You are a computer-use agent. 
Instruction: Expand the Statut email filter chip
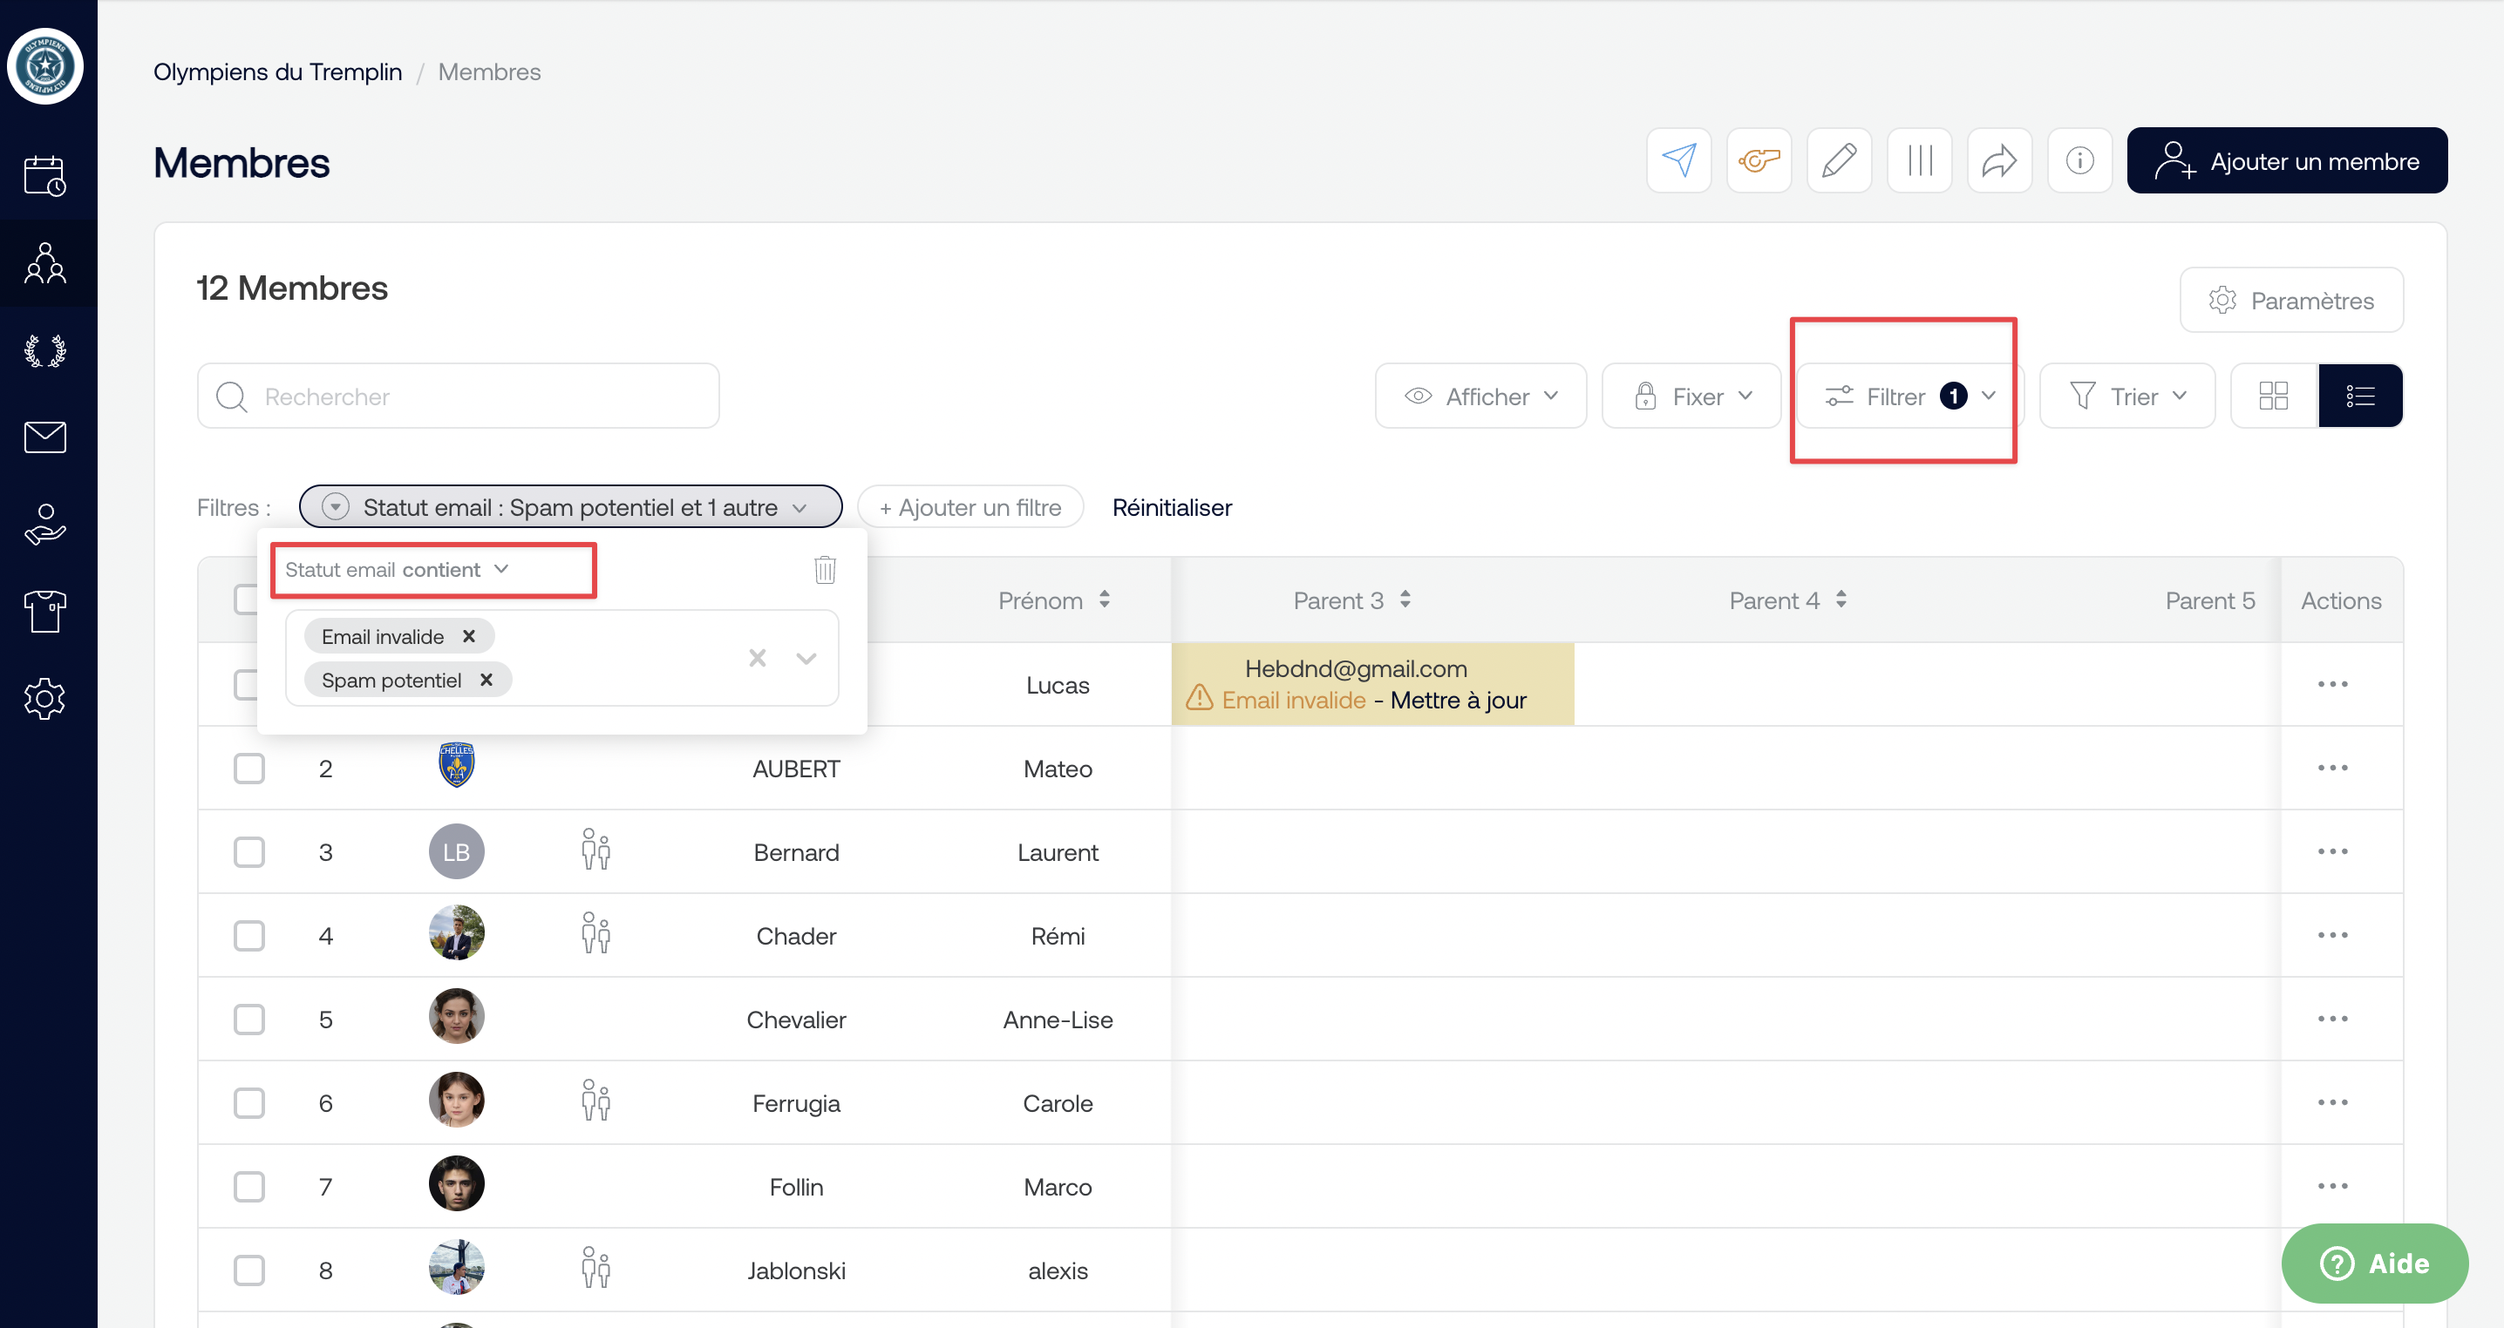[x=570, y=506]
